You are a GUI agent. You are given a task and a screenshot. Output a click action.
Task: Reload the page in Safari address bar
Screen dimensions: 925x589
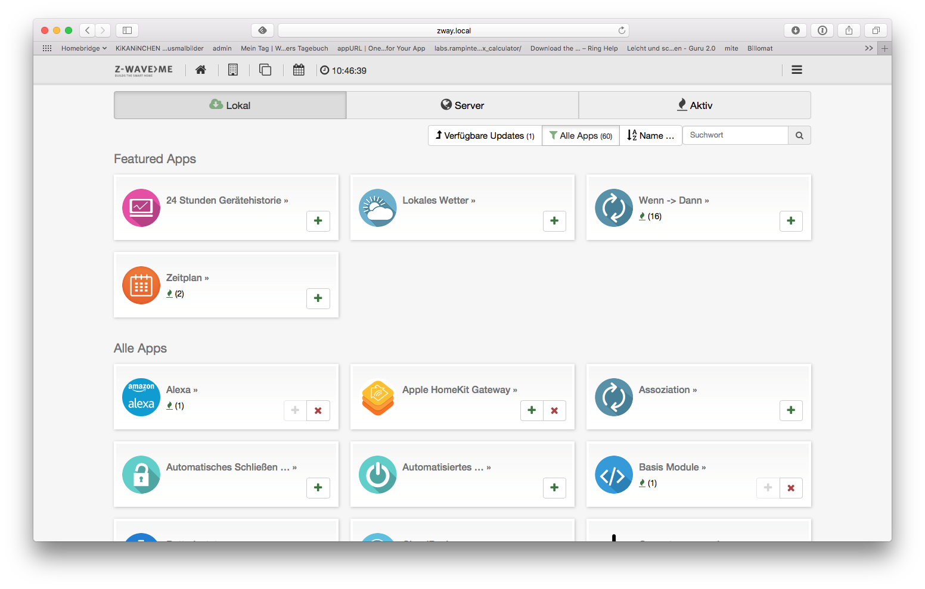click(x=622, y=30)
